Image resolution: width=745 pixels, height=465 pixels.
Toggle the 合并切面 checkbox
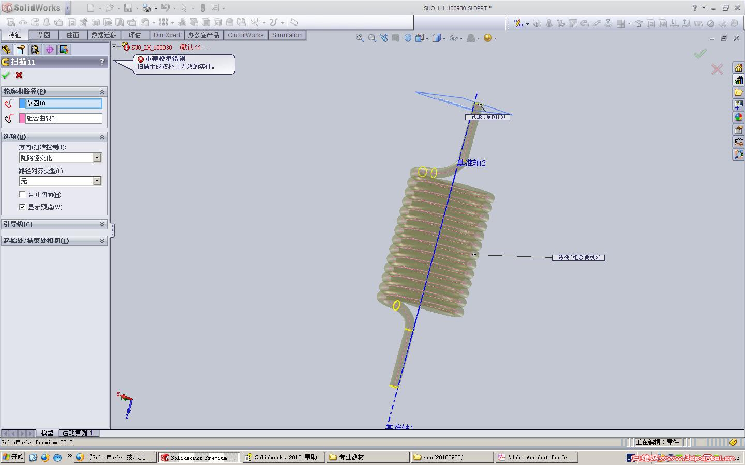point(22,194)
